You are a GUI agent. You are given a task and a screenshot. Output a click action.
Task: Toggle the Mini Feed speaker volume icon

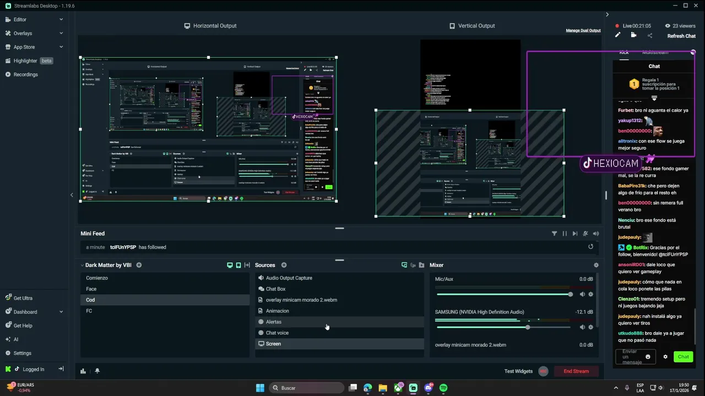click(596, 234)
